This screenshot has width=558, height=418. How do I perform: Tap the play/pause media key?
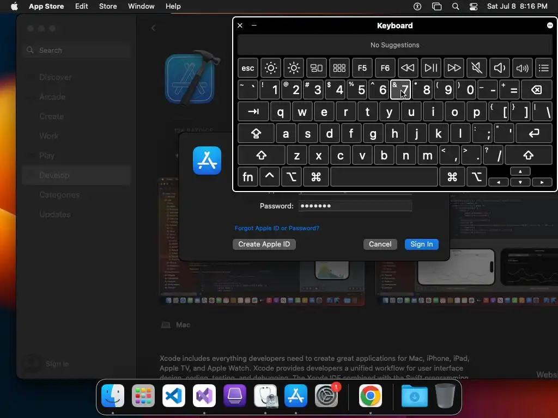click(431, 68)
